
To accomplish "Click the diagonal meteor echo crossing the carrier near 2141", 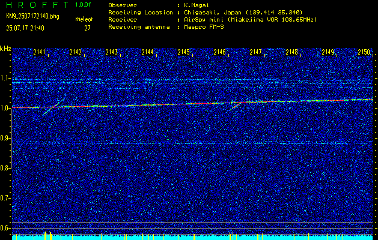I will [53, 107].
